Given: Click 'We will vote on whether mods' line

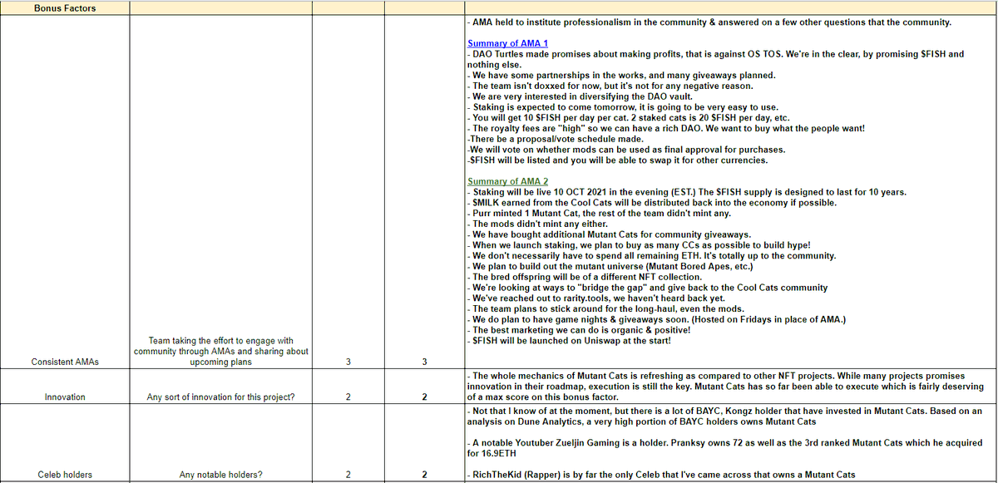Looking at the screenshot, I should [626, 150].
